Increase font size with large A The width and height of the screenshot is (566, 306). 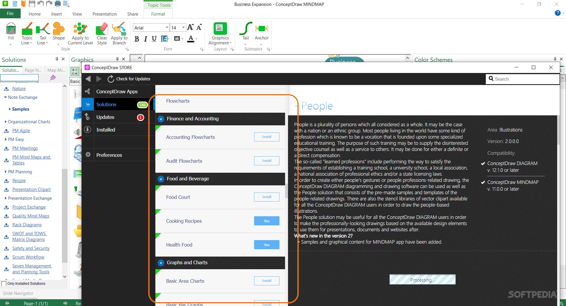190,27
